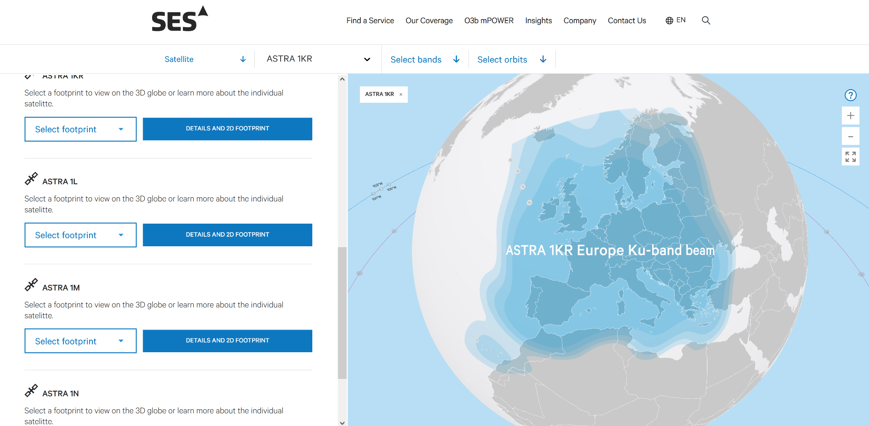Open the site search magnifier icon
This screenshot has height=426, width=869.
click(x=706, y=20)
